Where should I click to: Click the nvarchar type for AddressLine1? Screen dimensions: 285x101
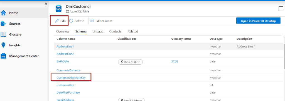pos(215,46)
